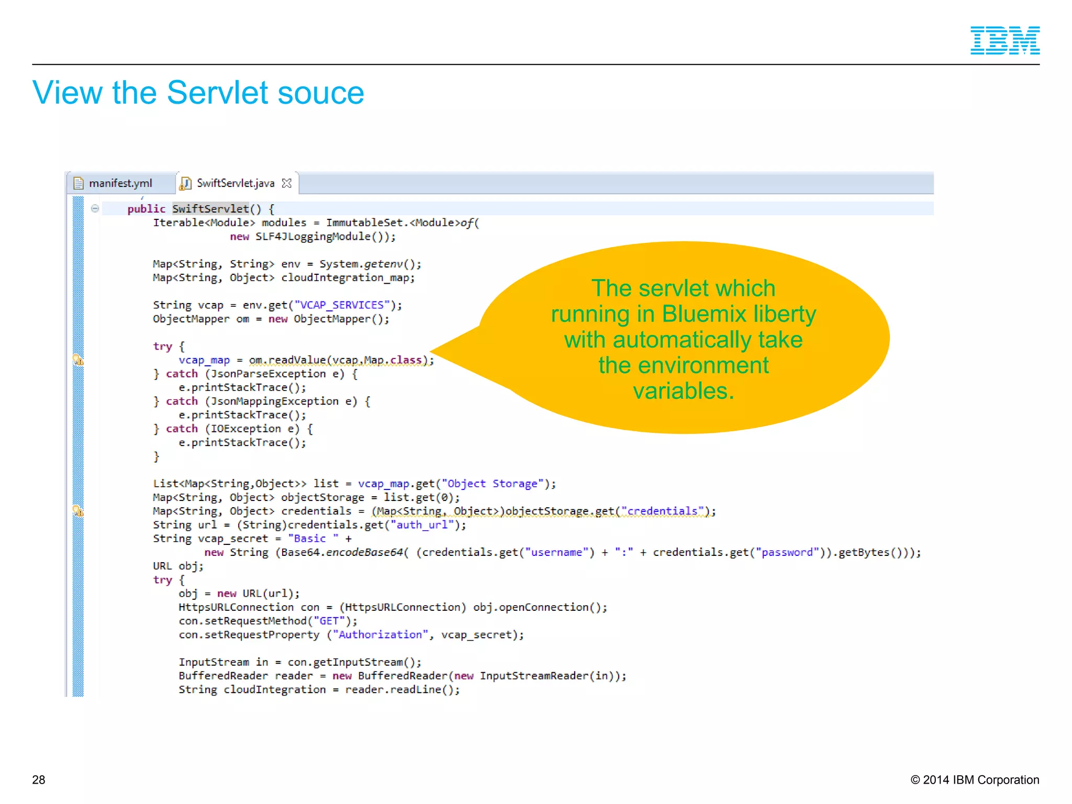Click the reader.readLine() call
1072x804 pixels.
[399, 689]
